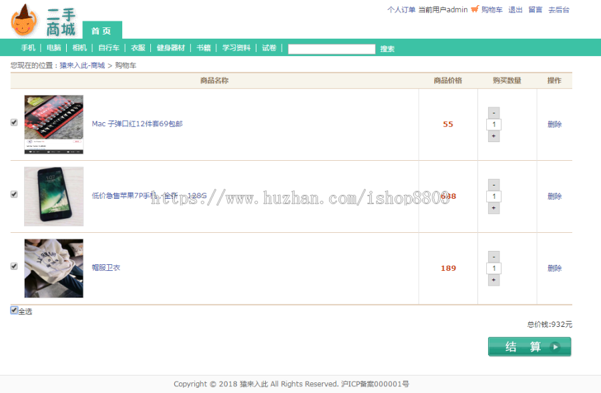Decrease quantity of Mac lipstick set
This screenshot has height=393, width=601.
tap(493, 113)
